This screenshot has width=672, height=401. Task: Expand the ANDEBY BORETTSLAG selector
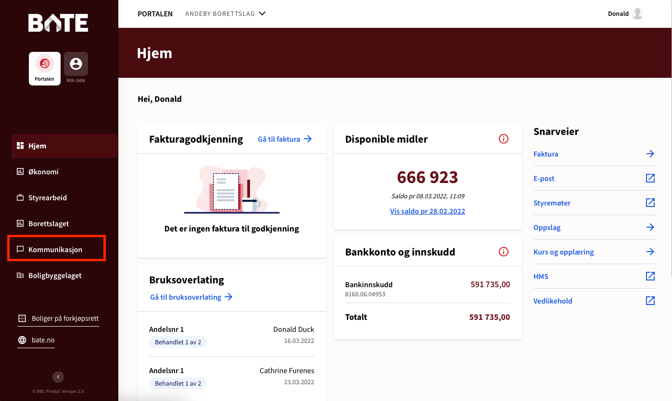point(225,13)
